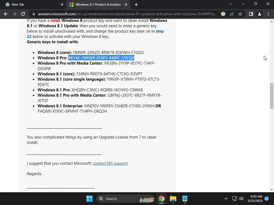Viewport: 274px width, 205px height.
Task: Click the Windows 8.1 (core single language) label
Action: (x=72, y=79)
